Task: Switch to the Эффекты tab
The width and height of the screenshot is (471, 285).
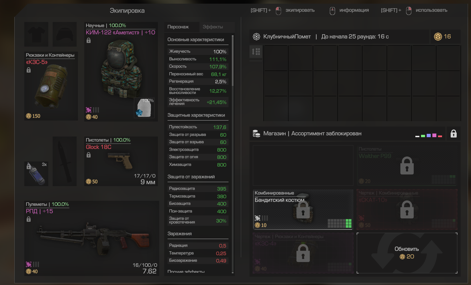Action: click(213, 27)
